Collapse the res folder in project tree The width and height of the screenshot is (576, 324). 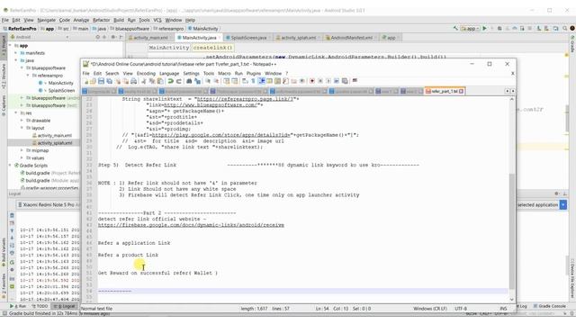pos(16,113)
